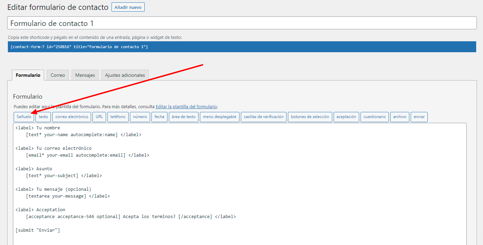
Task: Click the 'Añadir nuevo' button
Action: (x=128, y=7)
